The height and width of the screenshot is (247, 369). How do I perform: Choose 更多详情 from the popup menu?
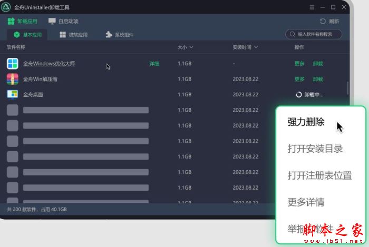pyautogui.click(x=306, y=202)
